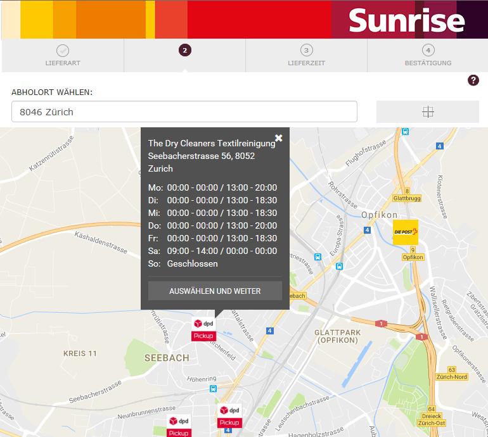Open the help question mark icon
The height and width of the screenshot is (437, 488).
(473, 80)
